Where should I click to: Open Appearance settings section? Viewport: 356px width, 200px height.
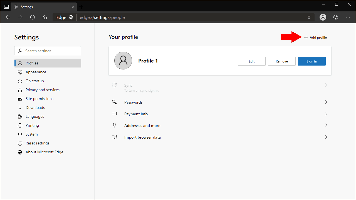[48, 72]
